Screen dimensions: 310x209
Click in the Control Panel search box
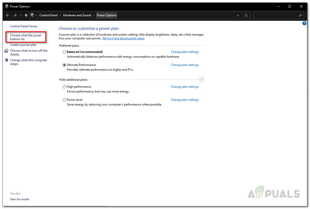pos(276,15)
